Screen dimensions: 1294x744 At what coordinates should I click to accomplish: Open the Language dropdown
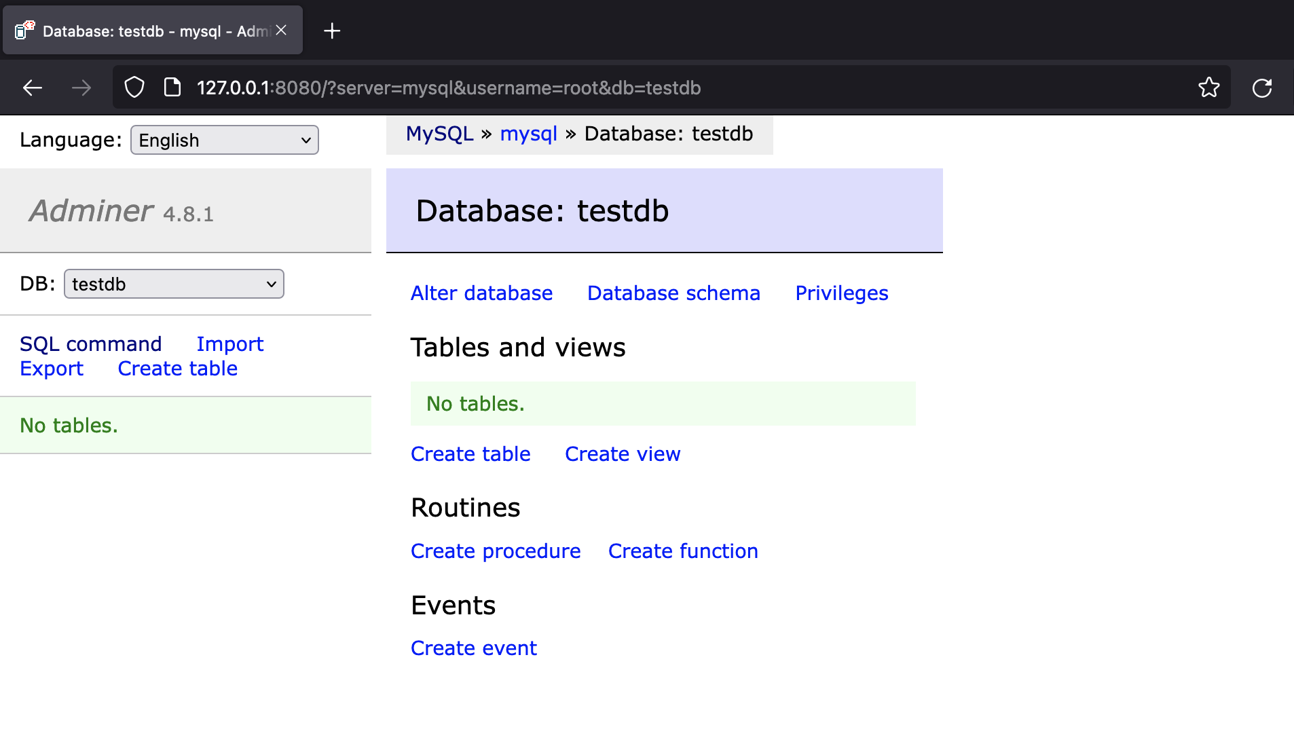224,140
